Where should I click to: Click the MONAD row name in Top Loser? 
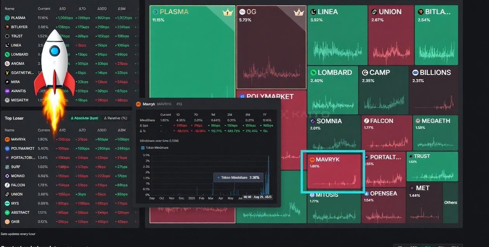click(x=18, y=176)
